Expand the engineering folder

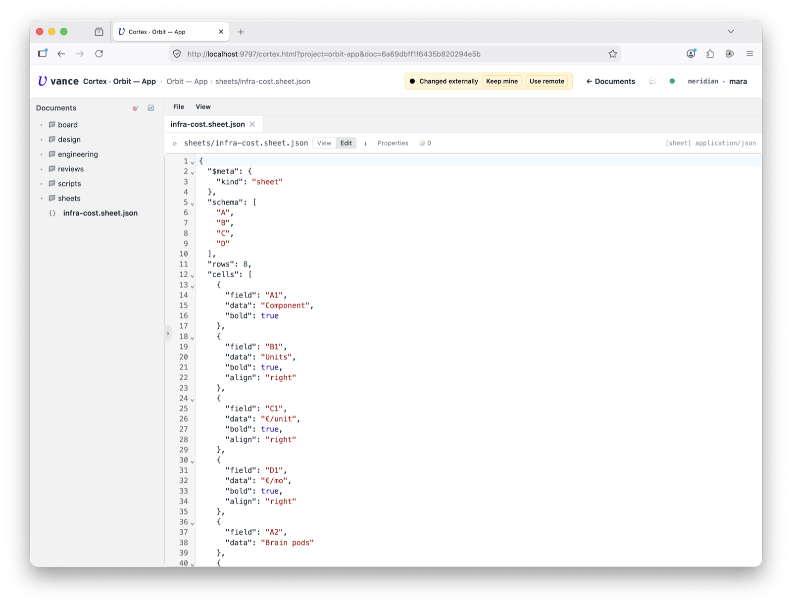point(42,154)
